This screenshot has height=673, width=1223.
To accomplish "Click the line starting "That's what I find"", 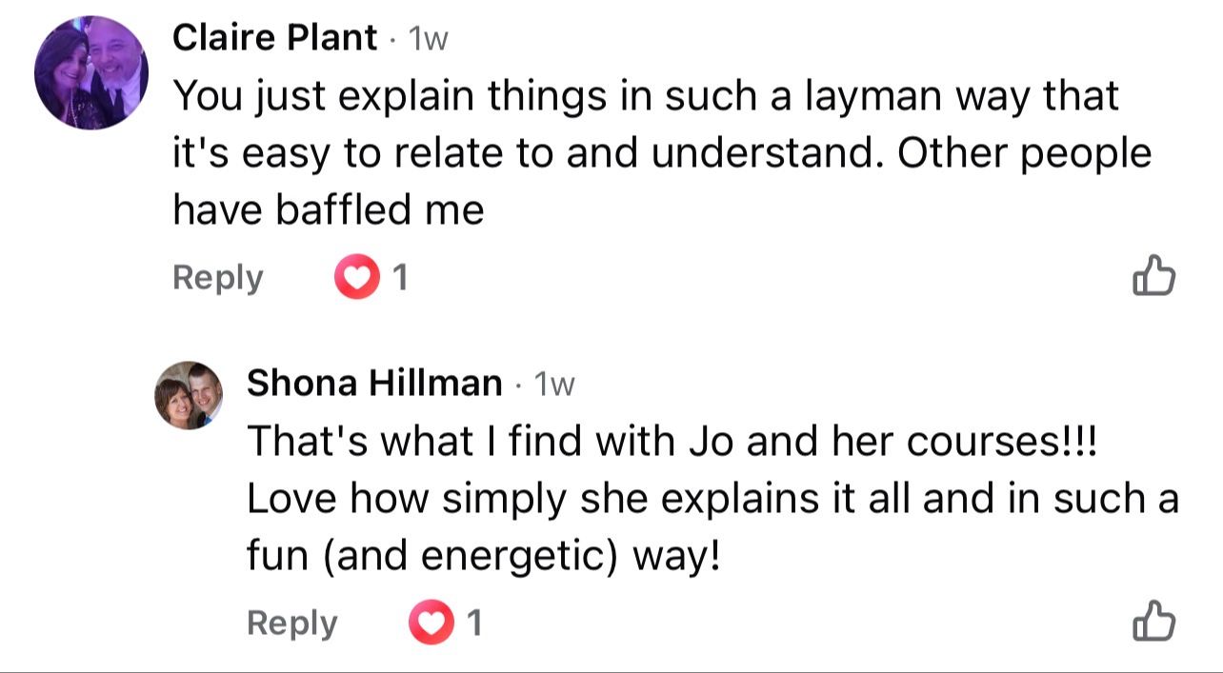I will pos(672,441).
